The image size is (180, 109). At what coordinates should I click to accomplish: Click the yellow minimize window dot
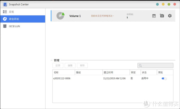[163, 5]
